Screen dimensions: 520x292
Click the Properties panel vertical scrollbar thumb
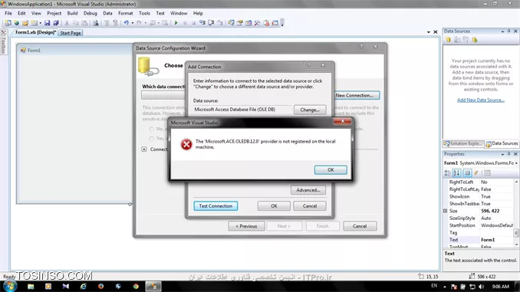(516, 233)
